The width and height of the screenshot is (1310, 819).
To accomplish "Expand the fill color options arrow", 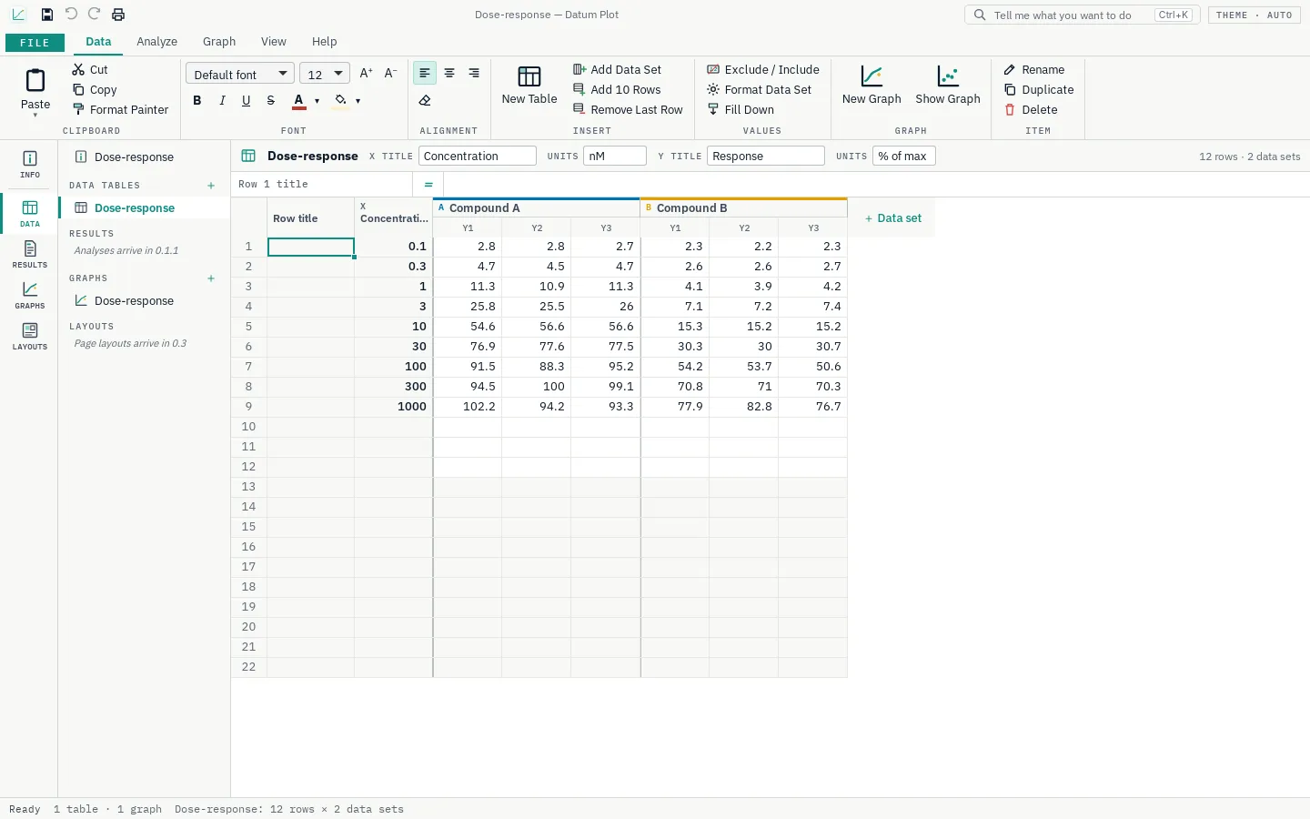I will 358,101.
